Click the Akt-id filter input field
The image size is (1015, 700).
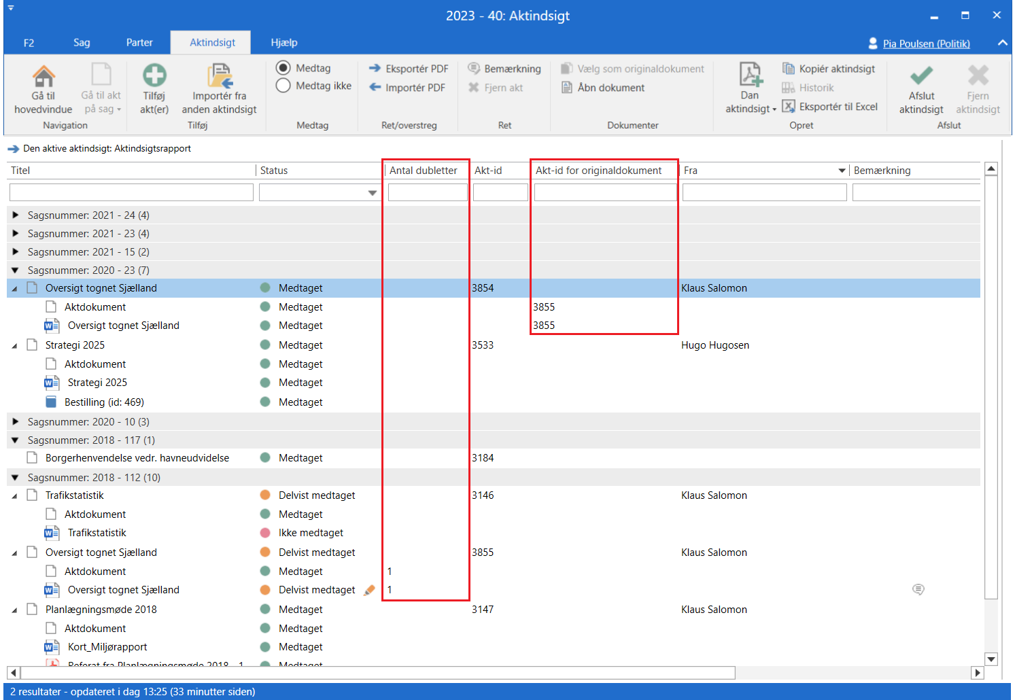click(x=500, y=192)
